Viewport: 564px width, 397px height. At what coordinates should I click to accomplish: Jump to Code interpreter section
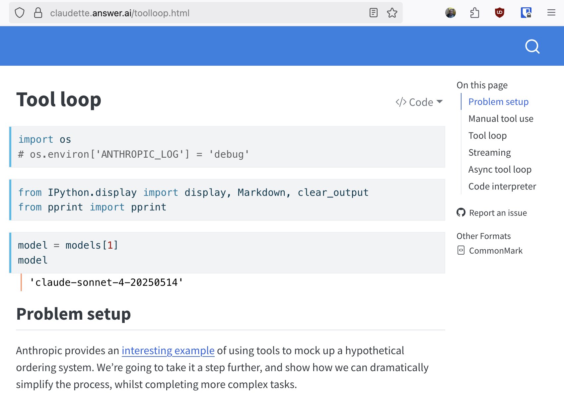click(x=502, y=186)
